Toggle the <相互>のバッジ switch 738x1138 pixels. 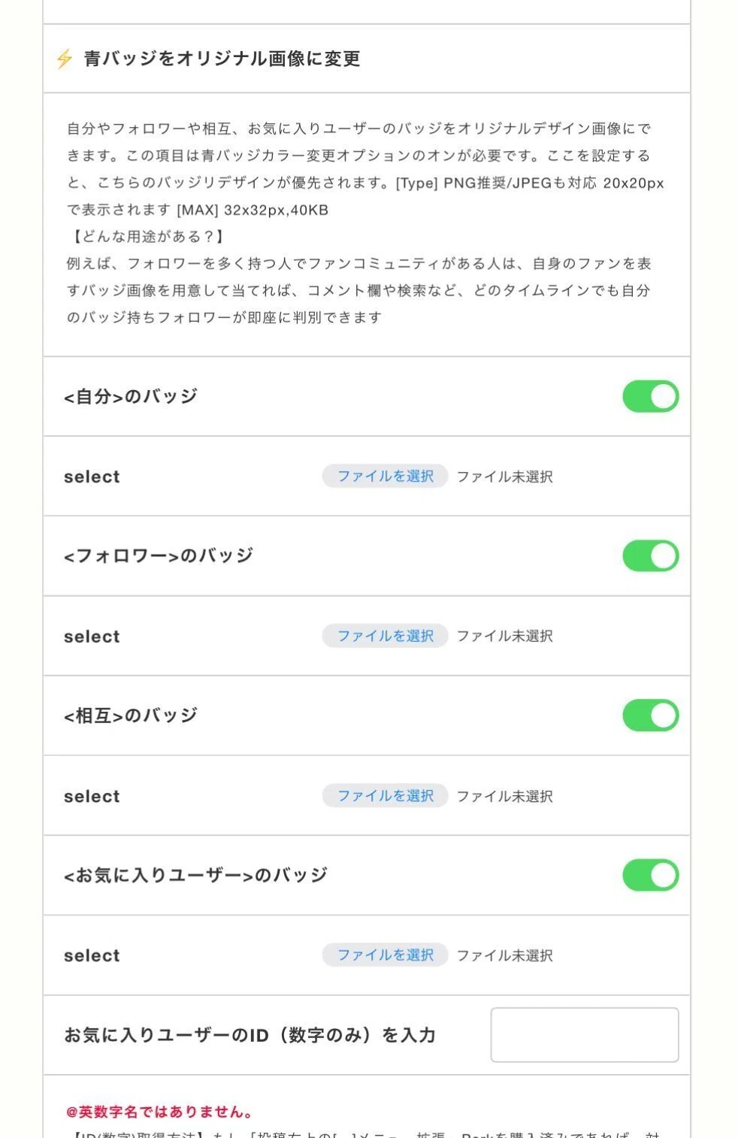[x=650, y=716]
